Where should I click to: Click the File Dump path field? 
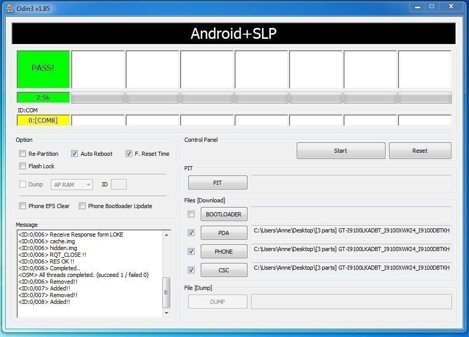(351, 301)
